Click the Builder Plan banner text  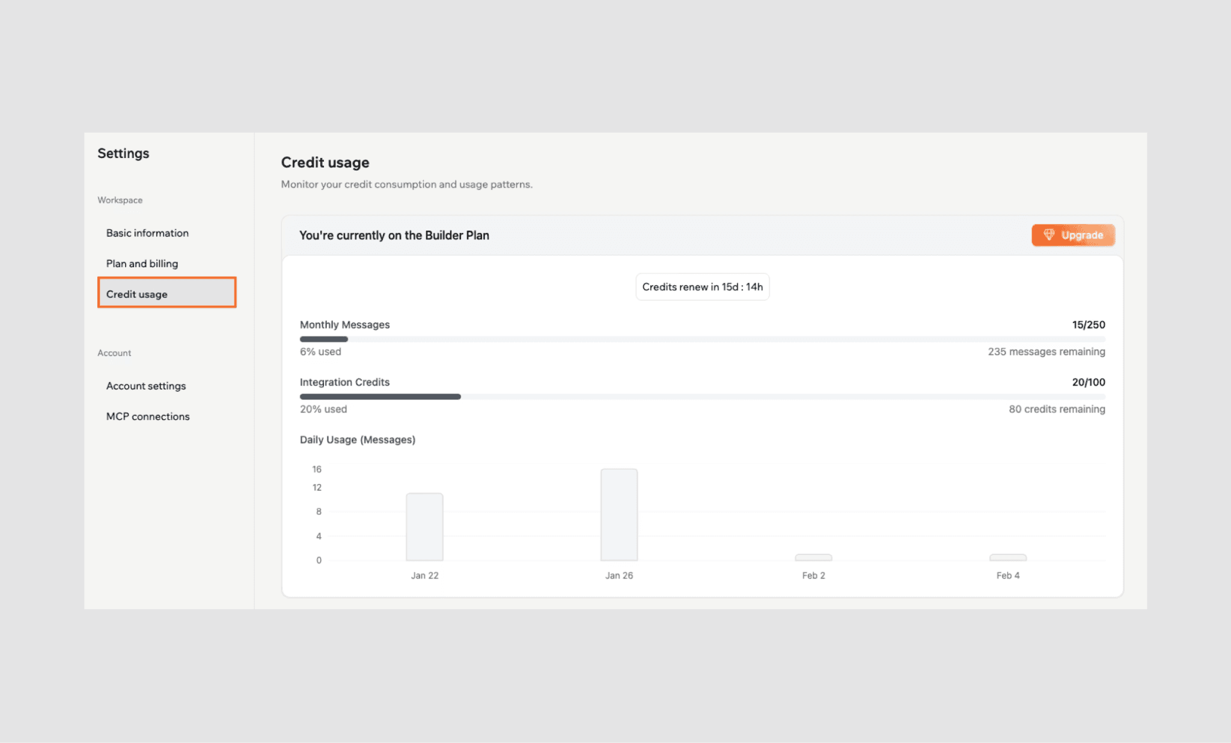[x=394, y=235]
